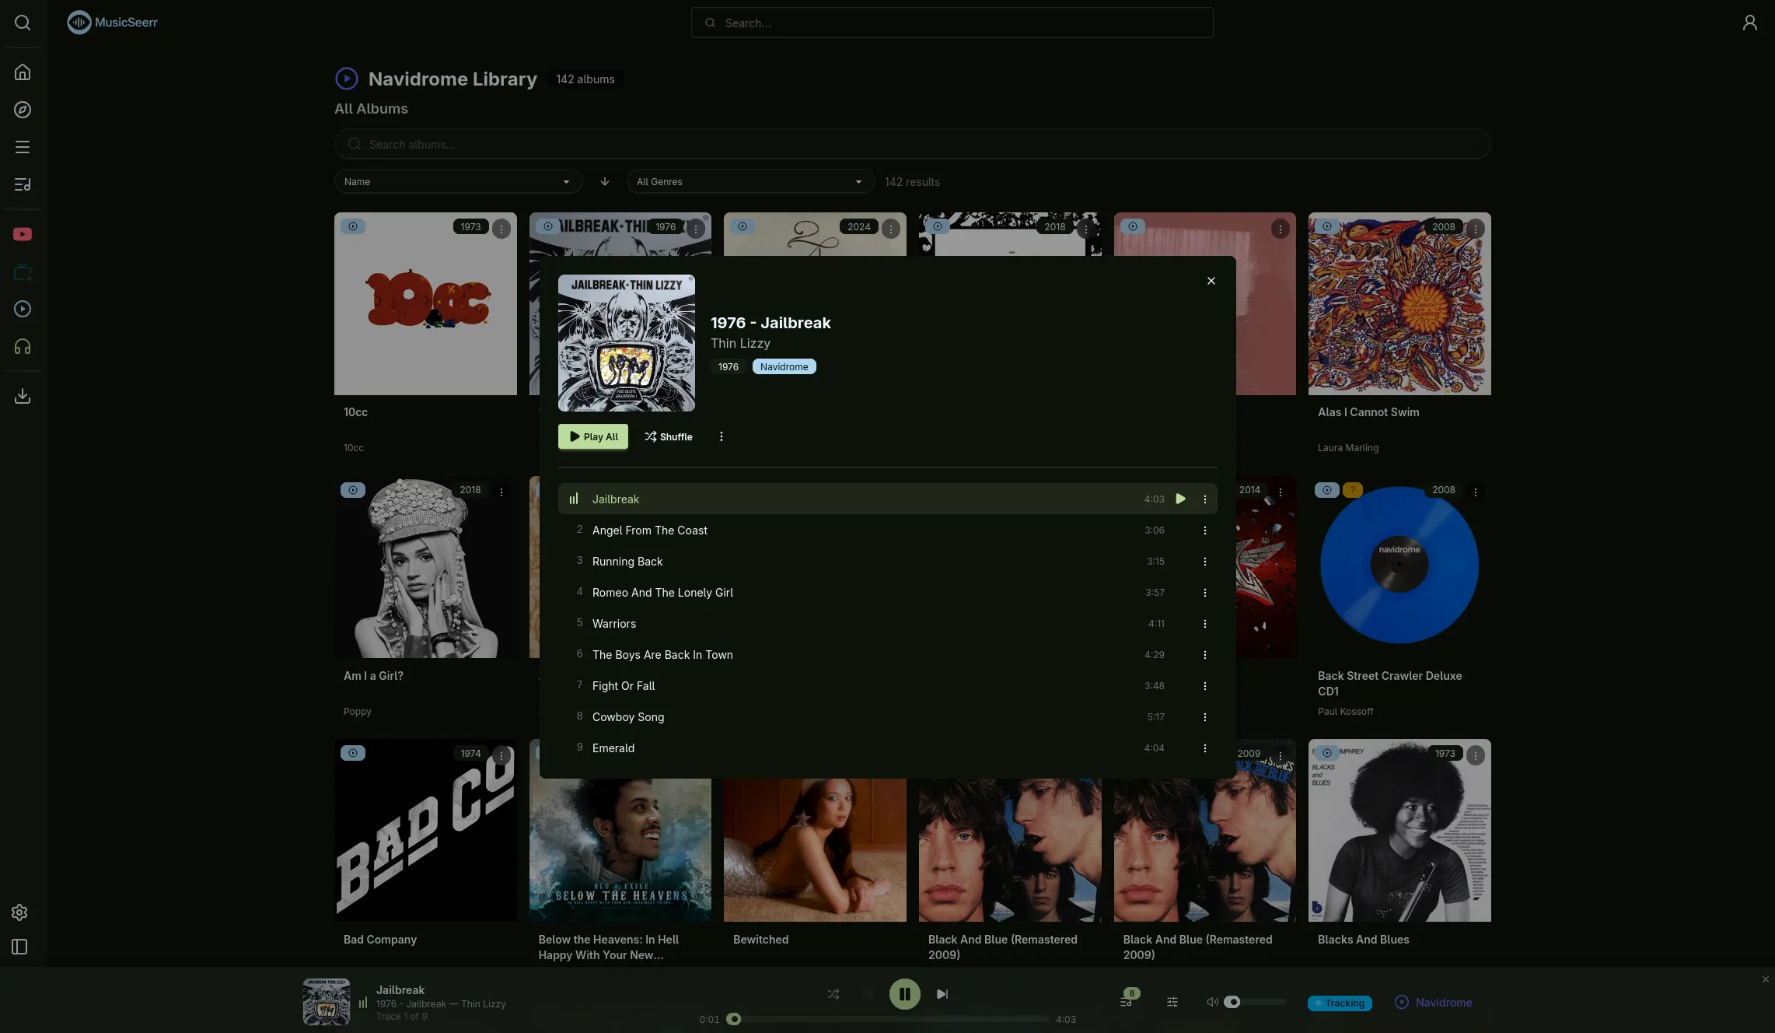Open the queue icon showing 8 tracks
This screenshot has width=1775, height=1033.
(1127, 1002)
